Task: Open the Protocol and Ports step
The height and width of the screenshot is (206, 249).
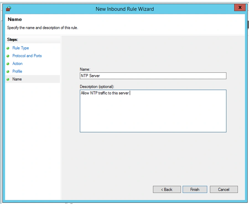Action: tap(27, 56)
